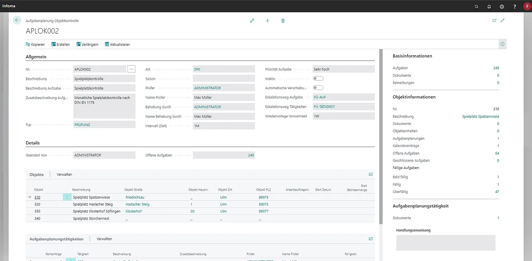The width and height of the screenshot is (532, 261).
Task: Open row options for object 310
Action: (67, 197)
